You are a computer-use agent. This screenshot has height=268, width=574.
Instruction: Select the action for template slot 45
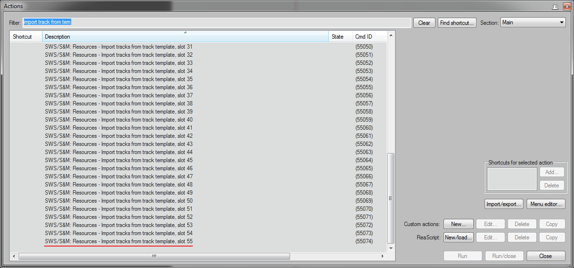tap(119, 160)
